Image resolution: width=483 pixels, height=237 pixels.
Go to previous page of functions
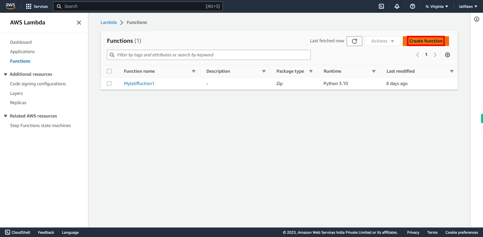click(x=418, y=55)
